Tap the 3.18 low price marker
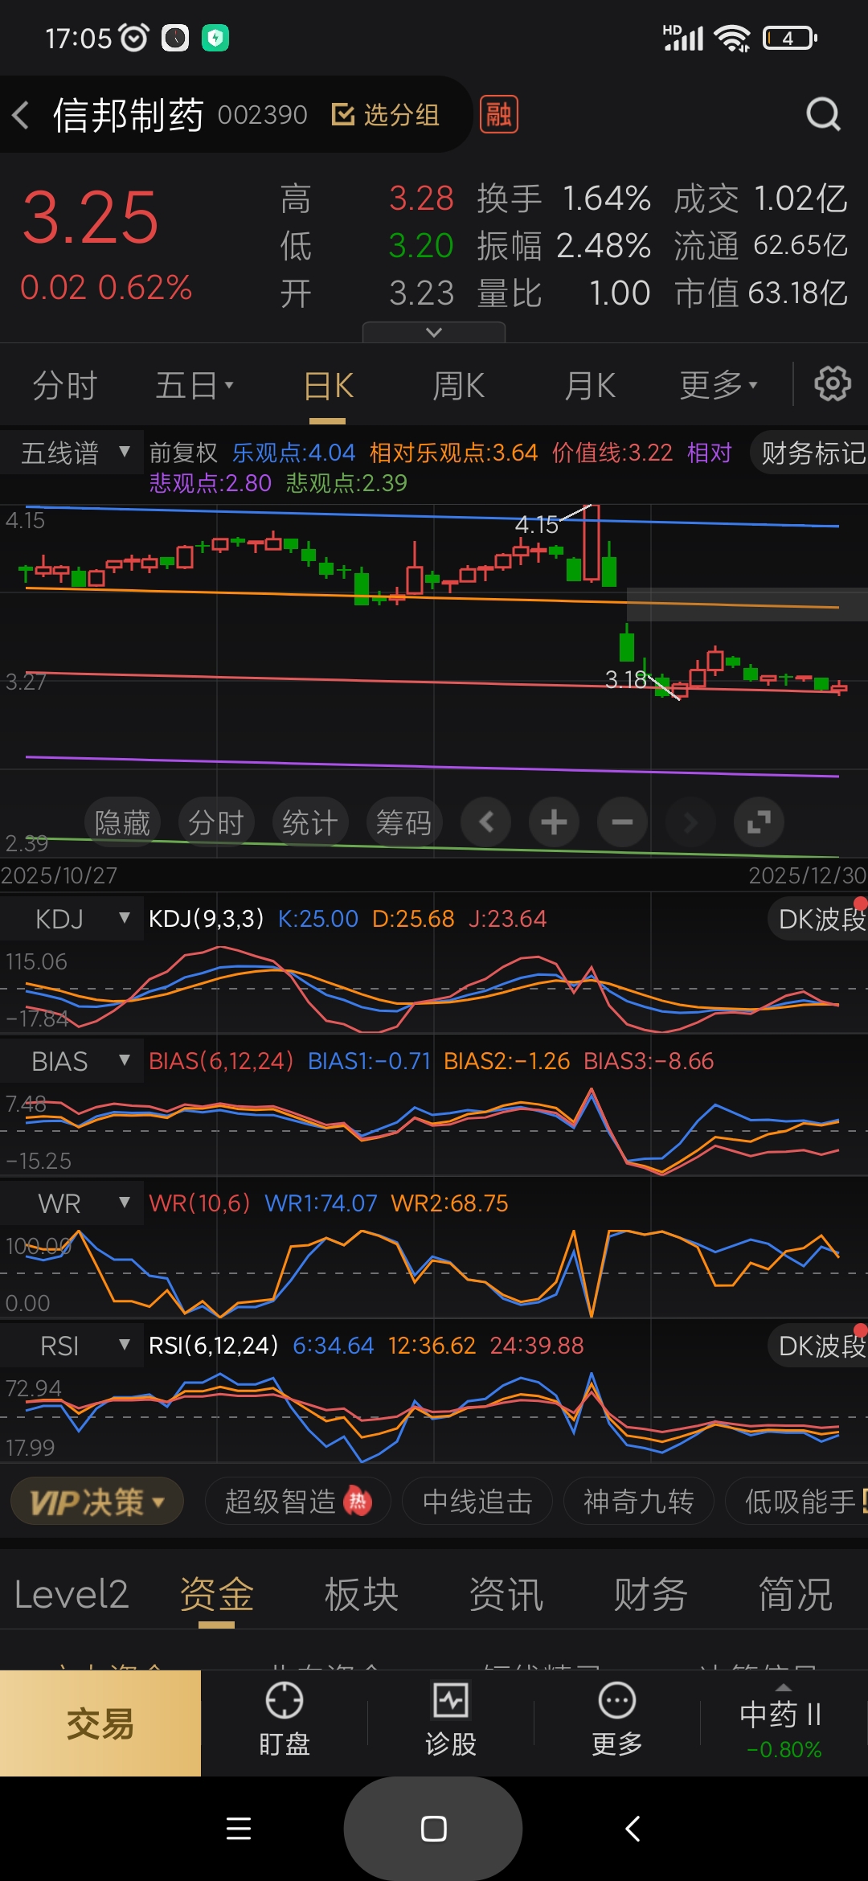The height and width of the screenshot is (1881, 868). click(626, 679)
